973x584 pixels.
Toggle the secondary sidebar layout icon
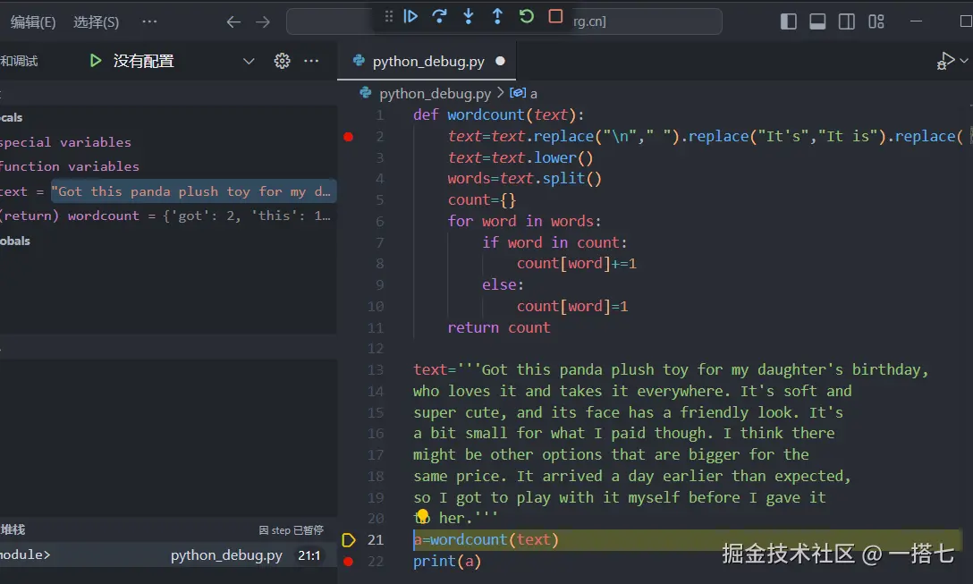pos(846,21)
